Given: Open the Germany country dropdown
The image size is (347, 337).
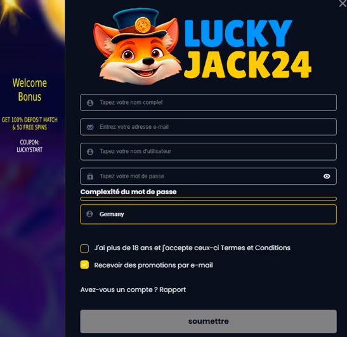Looking at the screenshot, I should pos(208,215).
